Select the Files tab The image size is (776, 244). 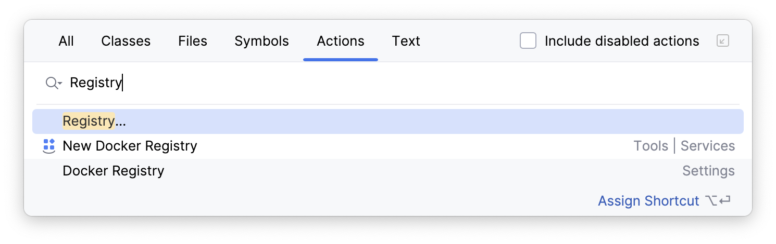point(192,41)
